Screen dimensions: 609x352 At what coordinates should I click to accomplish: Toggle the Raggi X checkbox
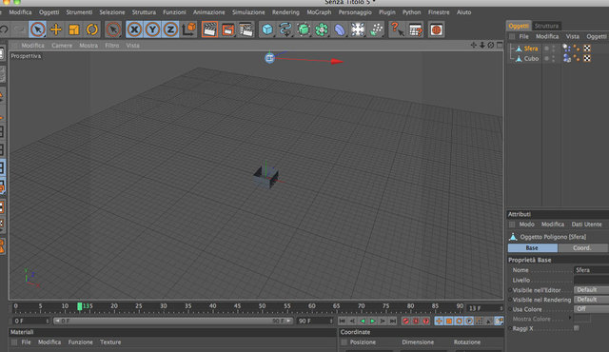[x=577, y=328]
